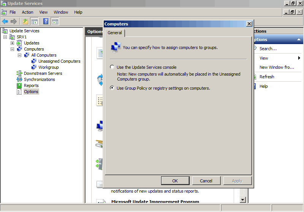Open the Help menu in the menu bar

78,12
